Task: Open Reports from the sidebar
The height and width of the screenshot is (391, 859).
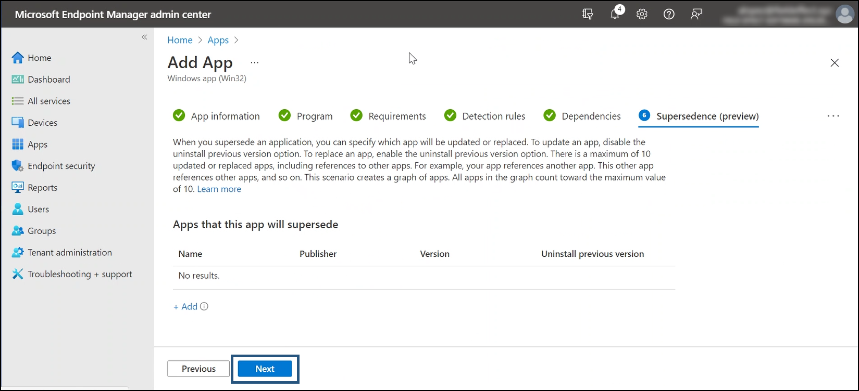Action: [43, 188]
